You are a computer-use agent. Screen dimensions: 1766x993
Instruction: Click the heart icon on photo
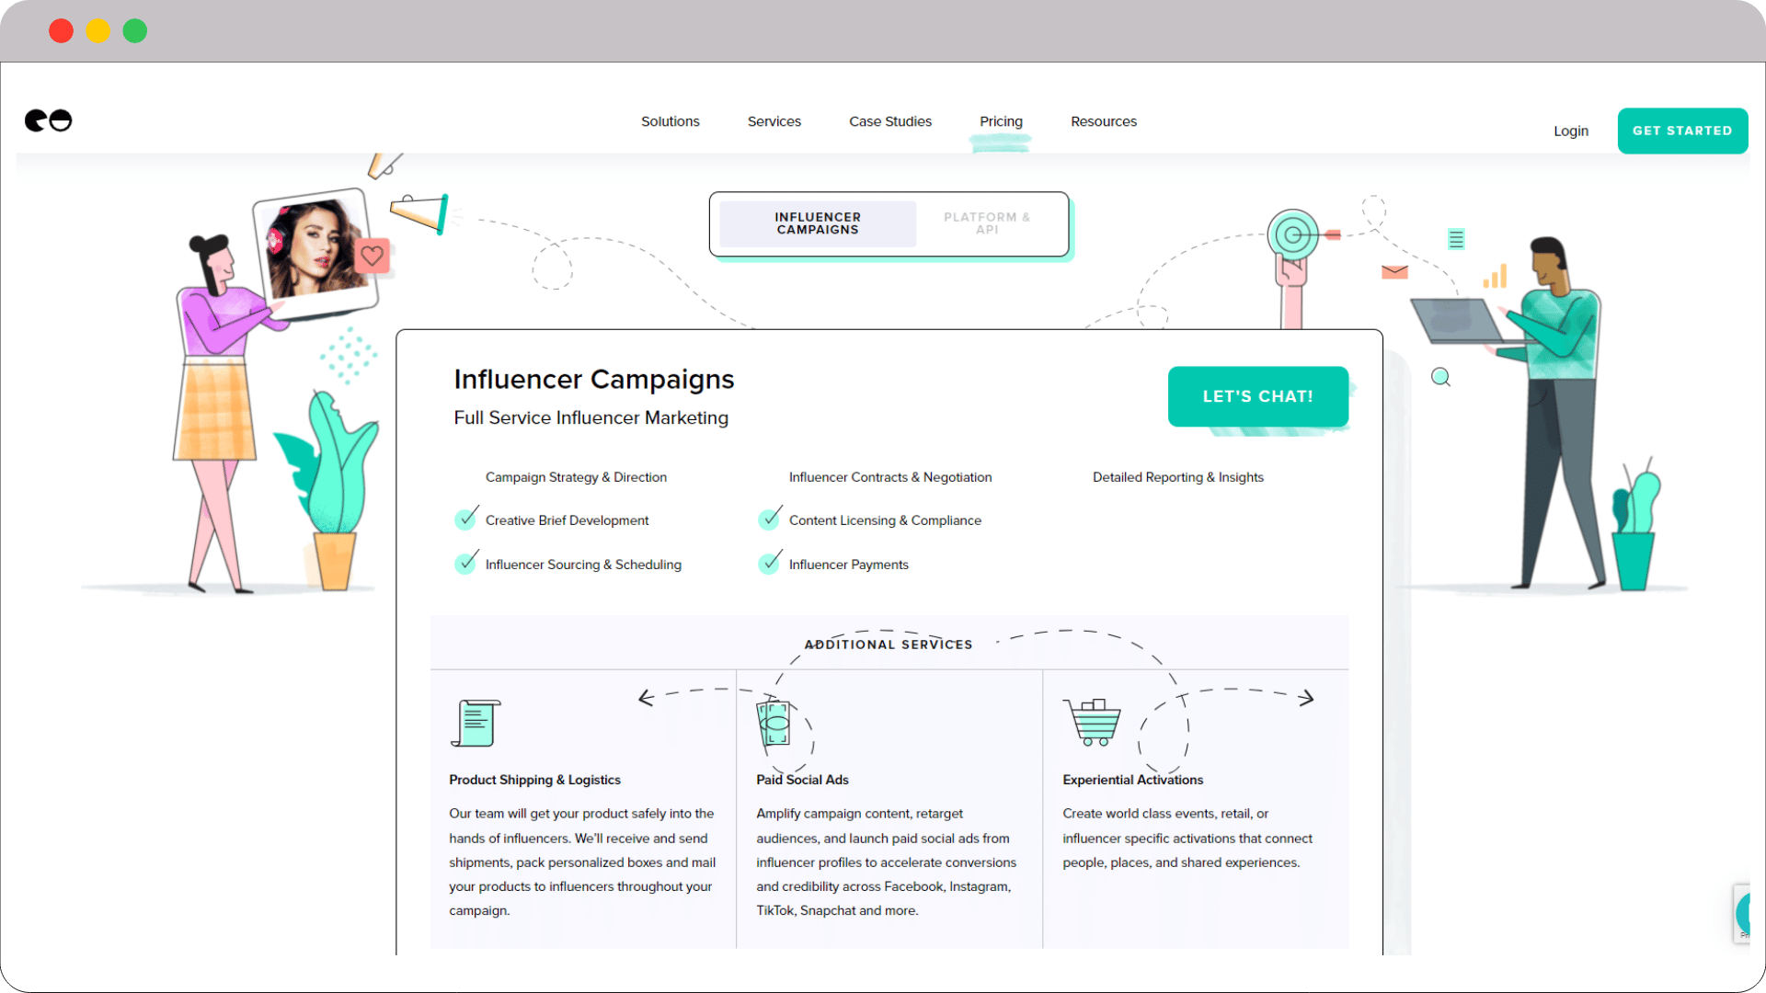(x=372, y=256)
